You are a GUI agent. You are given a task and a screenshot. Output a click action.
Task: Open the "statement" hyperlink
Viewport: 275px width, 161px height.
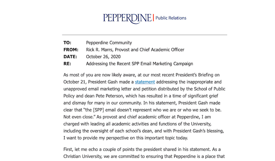[x=145, y=82]
